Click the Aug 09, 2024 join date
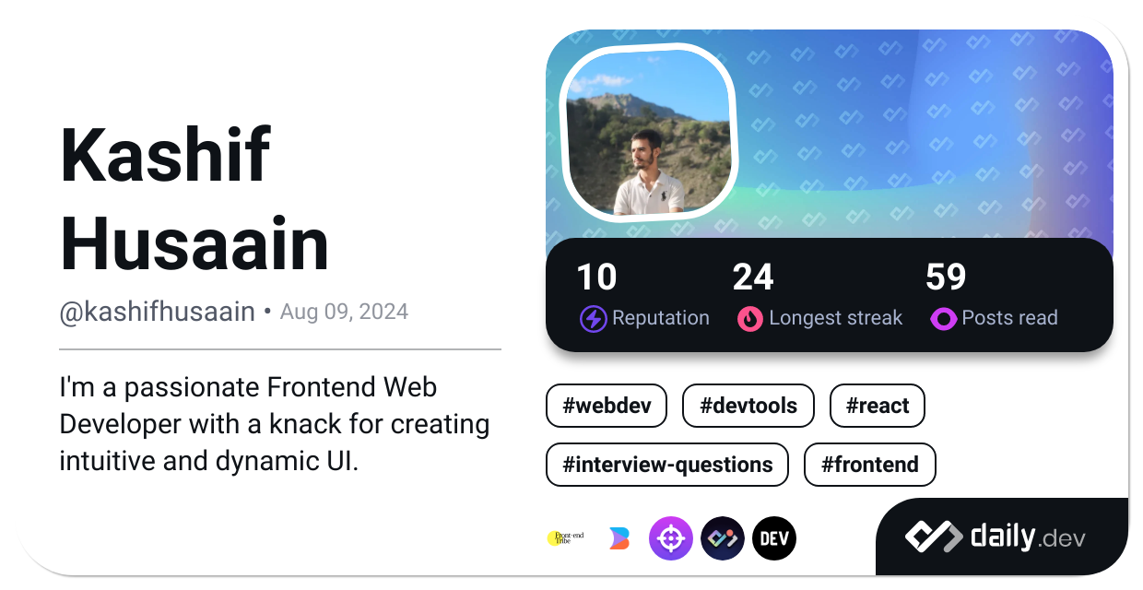This screenshot has width=1143, height=590. [x=344, y=313]
